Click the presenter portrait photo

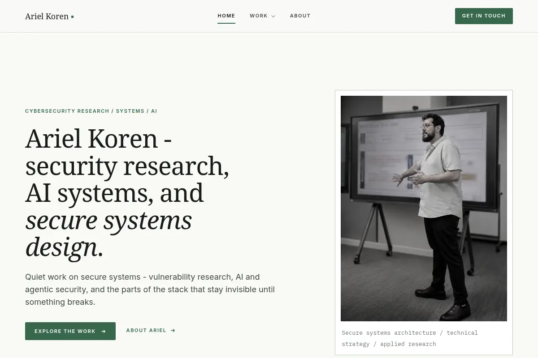tap(424, 209)
